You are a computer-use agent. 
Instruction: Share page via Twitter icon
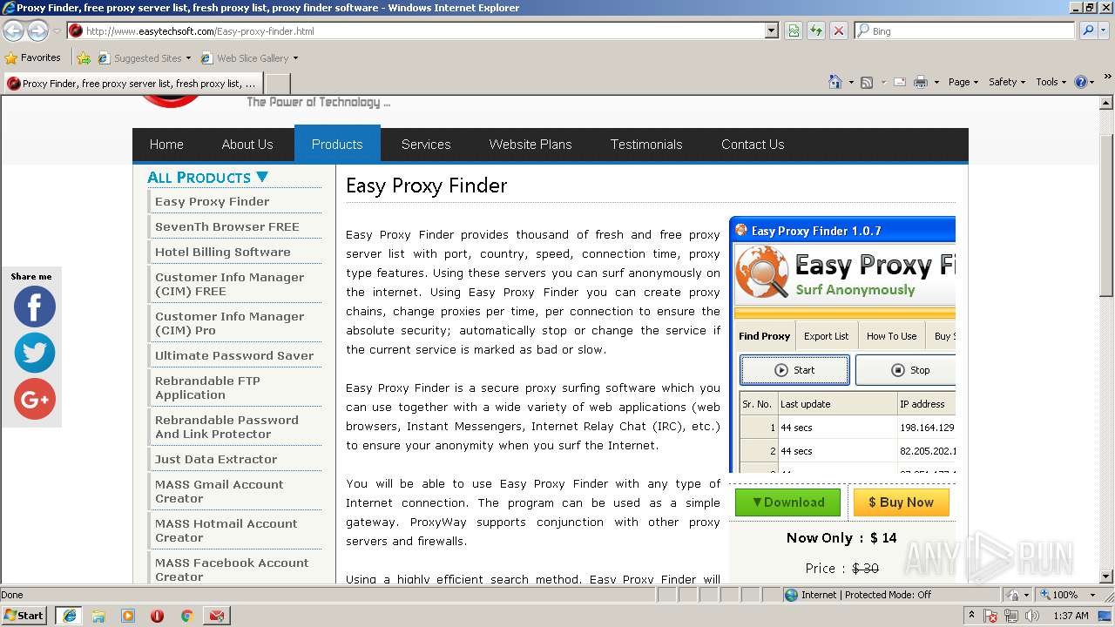35,353
